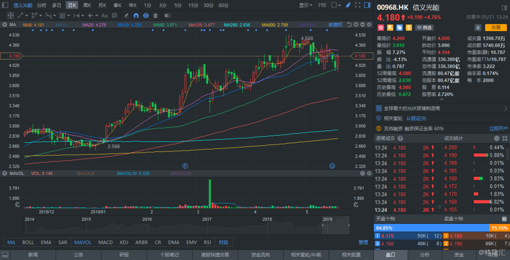Select the eraser pencil tool
The height and width of the screenshot is (260, 510).
pos(126,15)
